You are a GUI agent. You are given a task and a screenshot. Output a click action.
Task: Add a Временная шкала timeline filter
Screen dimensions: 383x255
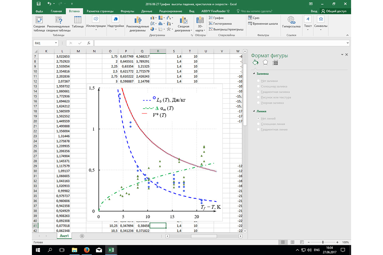click(x=263, y=24)
